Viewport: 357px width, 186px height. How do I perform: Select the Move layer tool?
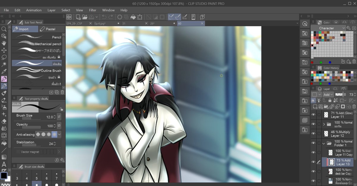pos(4,50)
